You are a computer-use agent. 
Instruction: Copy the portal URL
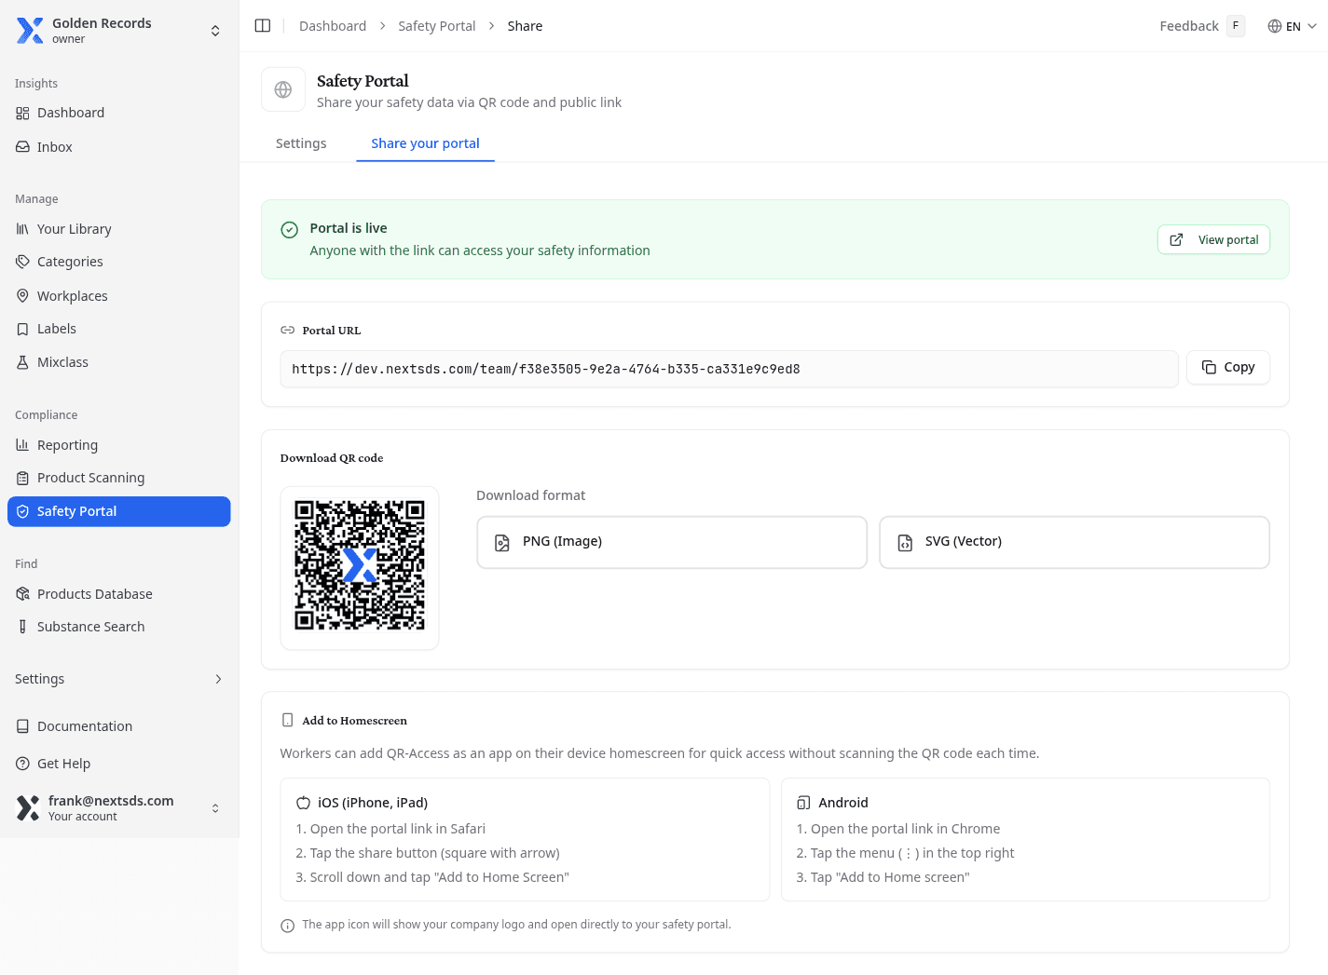click(x=1228, y=367)
